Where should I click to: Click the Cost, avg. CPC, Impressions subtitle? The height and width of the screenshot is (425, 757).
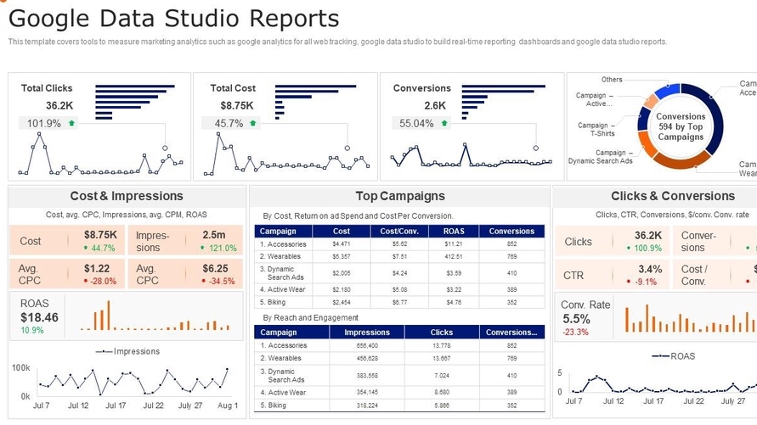127,215
